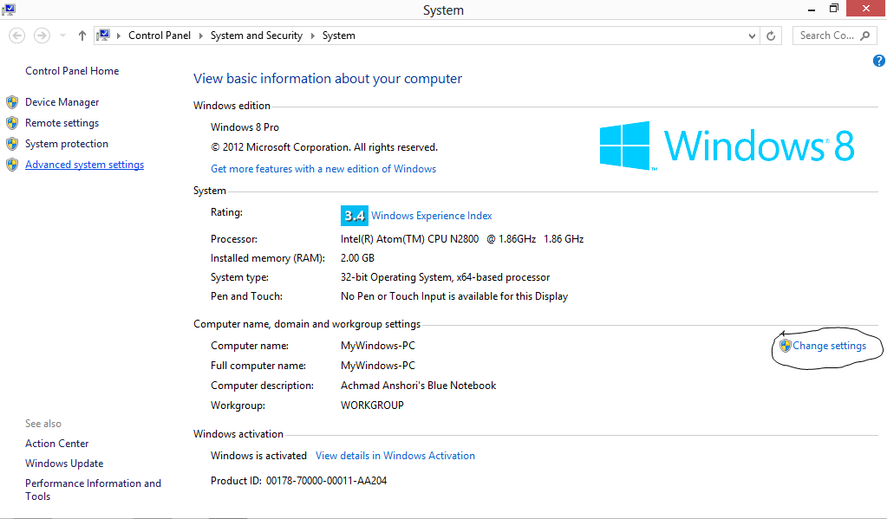Close the System window
This screenshot has width=887, height=519.
866,9
